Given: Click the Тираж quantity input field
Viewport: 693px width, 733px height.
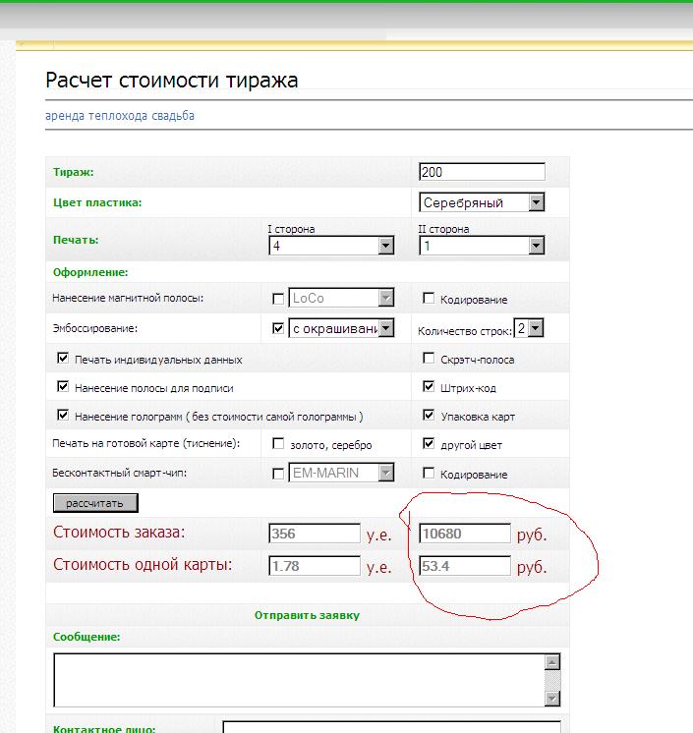Looking at the screenshot, I should tap(481, 172).
